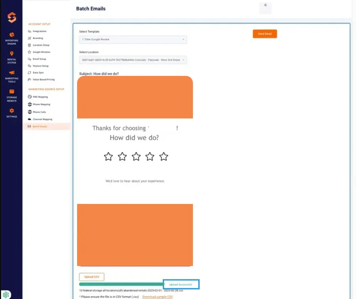Click the uploaded CSV file name text
This screenshot has height=299, width=356.
point(131,290)
